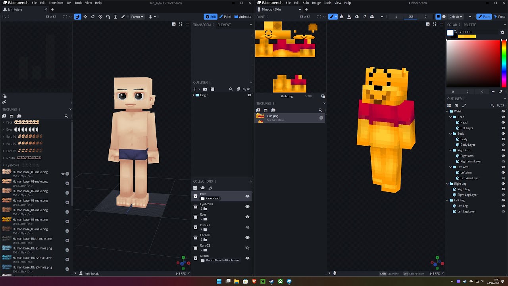The image size is (508, 286).
Task: Select the Move tool in left Blockbench toolbar
Action: (x=77, y=17)
